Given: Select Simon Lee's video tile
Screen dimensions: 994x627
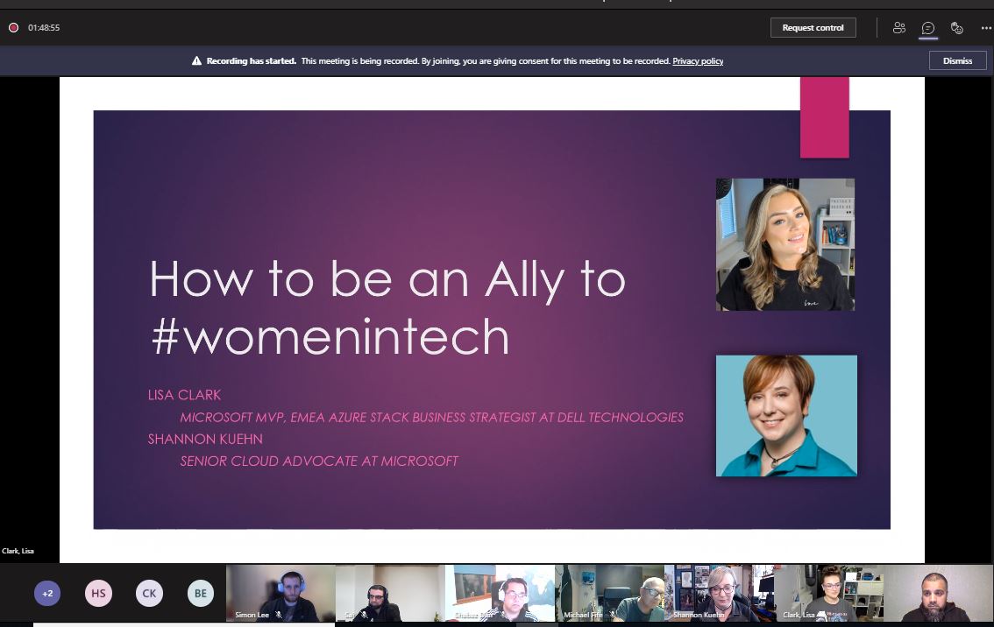Looking at the screenshot, I should pos(280,593).
